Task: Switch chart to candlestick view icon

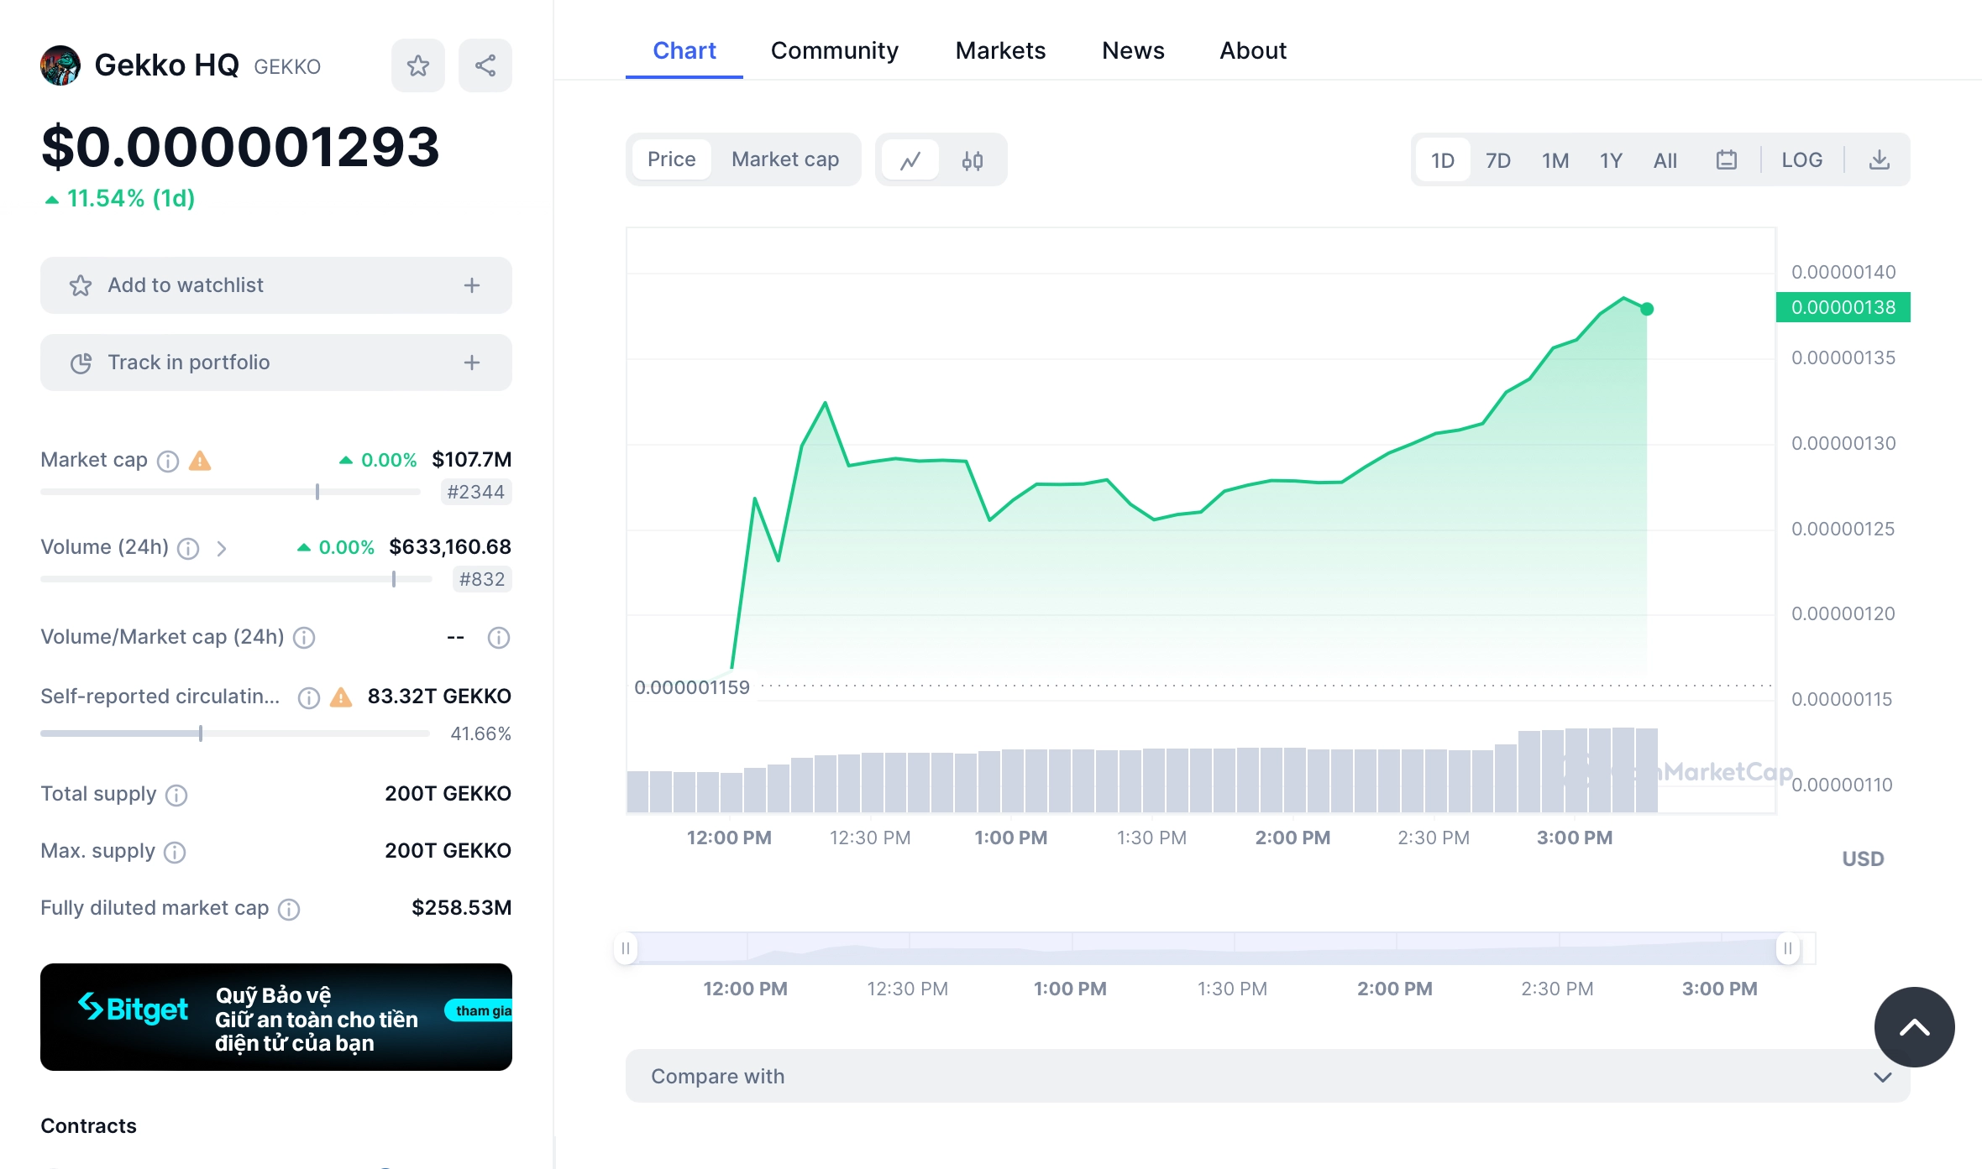Action: coord(972,159)
